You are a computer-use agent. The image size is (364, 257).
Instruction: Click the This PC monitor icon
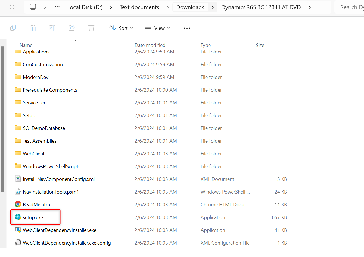point(33,7)
